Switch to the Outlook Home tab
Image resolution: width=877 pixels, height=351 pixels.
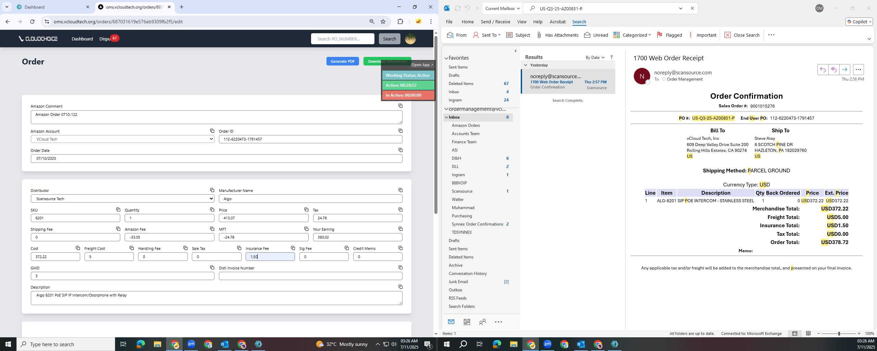(467, 22)
